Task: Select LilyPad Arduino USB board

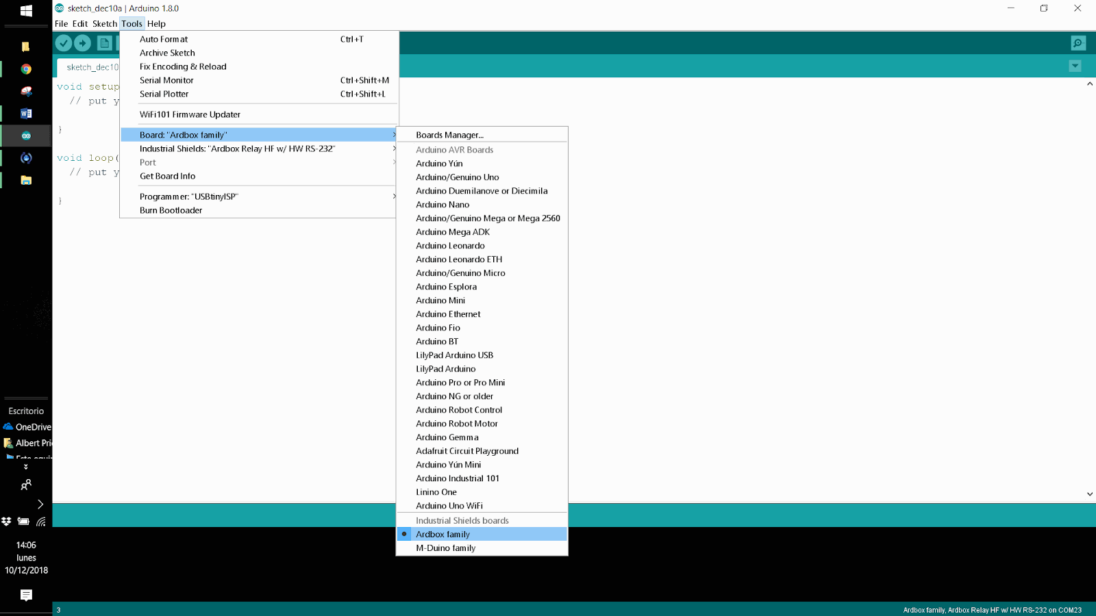Action: point(482,355)
